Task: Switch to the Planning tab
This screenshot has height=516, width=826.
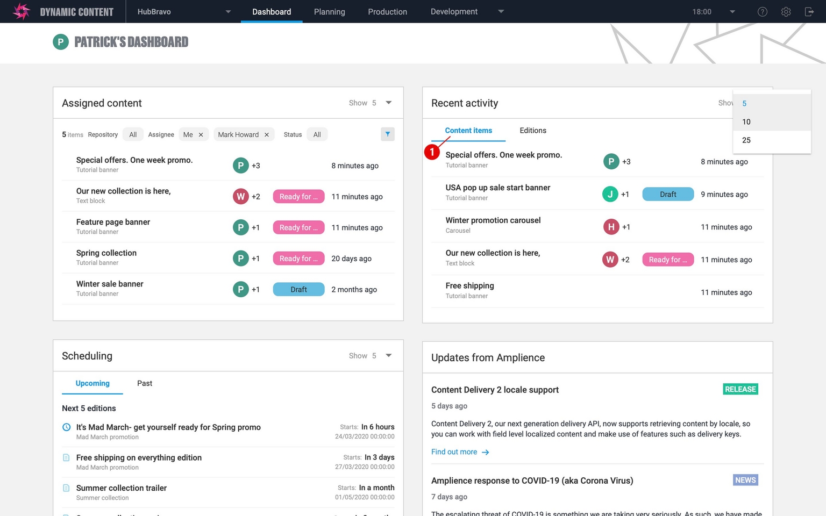Action: (329, 12)
